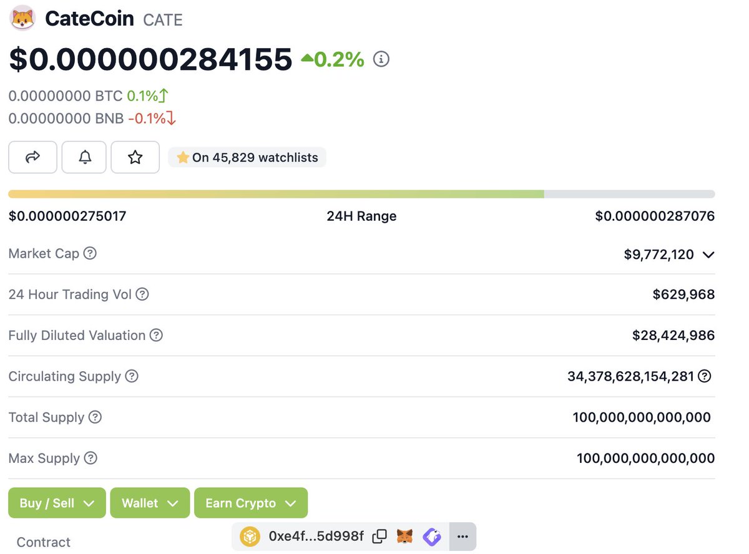Screen dimensions: 749x554
Task: Click the 0.2% price change indicator
Action: (x=333, y=59)
